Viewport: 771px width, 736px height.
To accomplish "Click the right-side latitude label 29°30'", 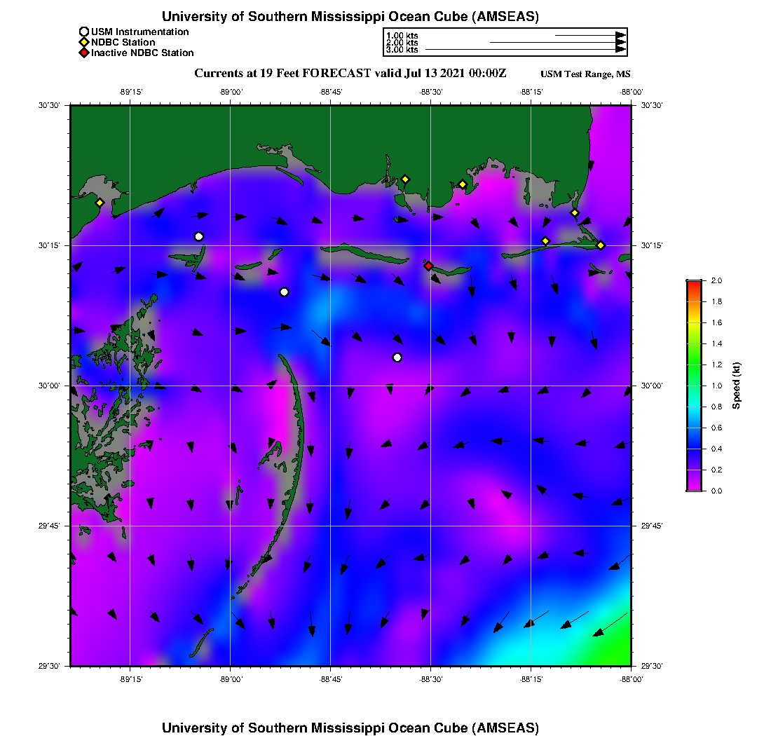I will [652, 666].
